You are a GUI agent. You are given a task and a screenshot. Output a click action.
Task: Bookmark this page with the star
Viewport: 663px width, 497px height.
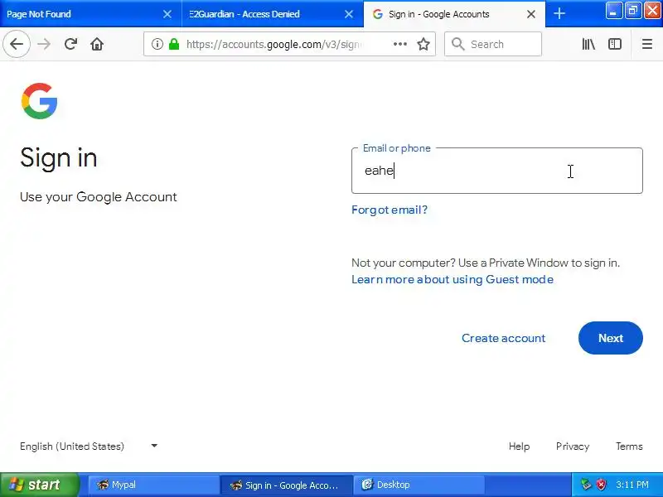pyautogui.click(x=423, y=44)
